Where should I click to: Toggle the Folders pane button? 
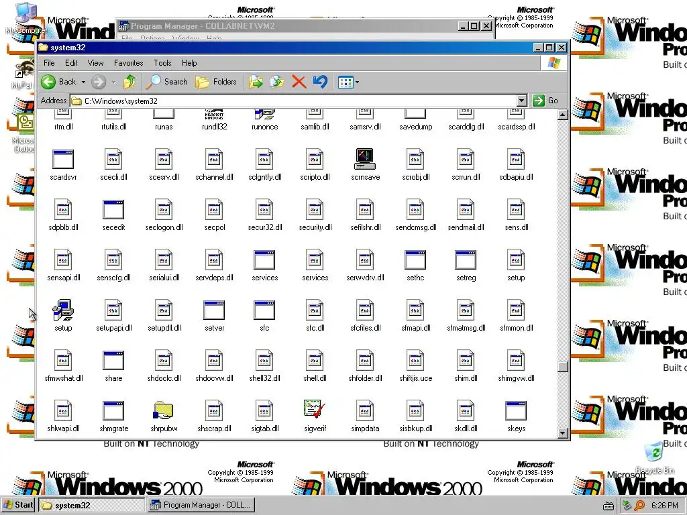point(216,81)
